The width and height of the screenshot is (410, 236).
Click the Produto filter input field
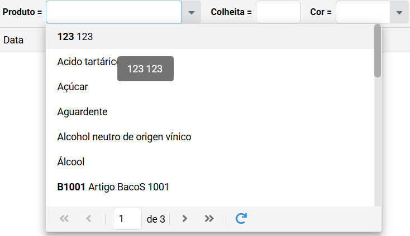114,12
